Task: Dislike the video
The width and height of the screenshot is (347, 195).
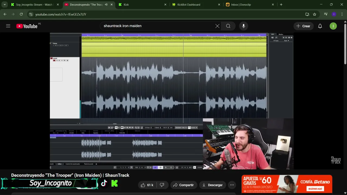Action: [162, 185]
